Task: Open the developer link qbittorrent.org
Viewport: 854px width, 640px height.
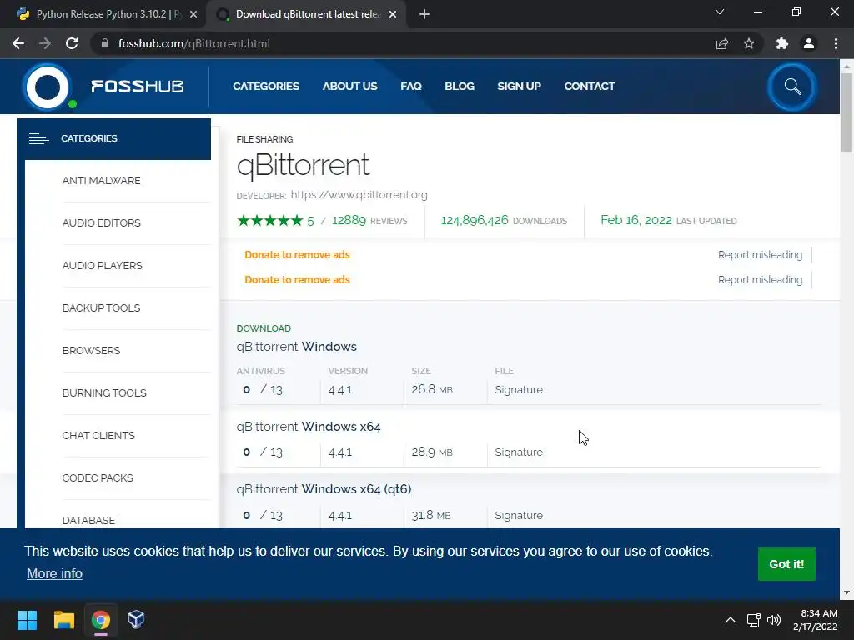Action: coord(359,195)
